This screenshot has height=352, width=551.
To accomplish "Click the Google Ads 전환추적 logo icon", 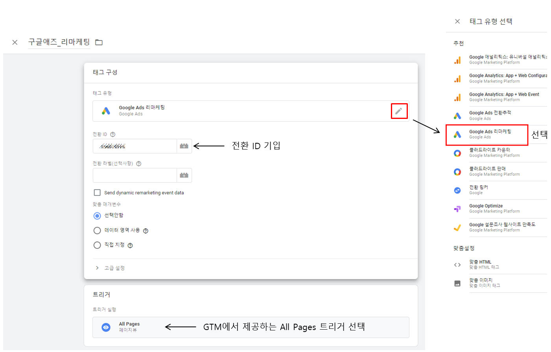I will (457, 116).
